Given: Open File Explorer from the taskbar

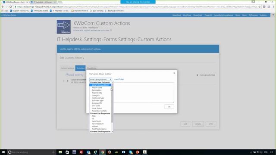Looking at the screenshot, I should click(x=60, y=152).
